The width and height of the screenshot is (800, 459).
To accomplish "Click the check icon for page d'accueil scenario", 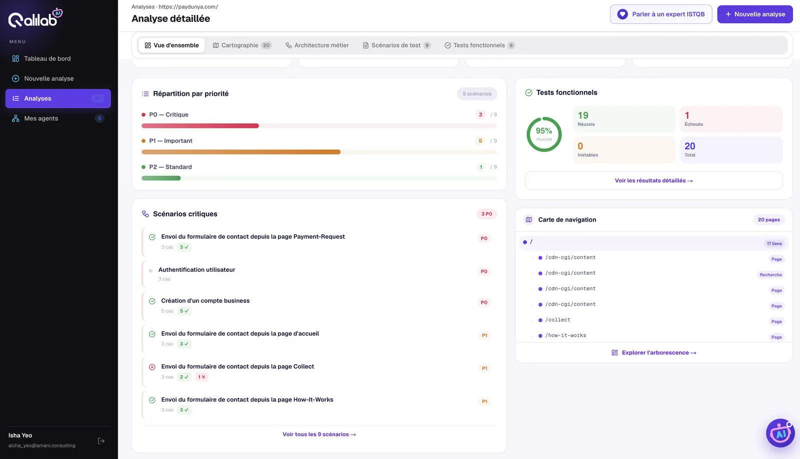I will 152,334.
